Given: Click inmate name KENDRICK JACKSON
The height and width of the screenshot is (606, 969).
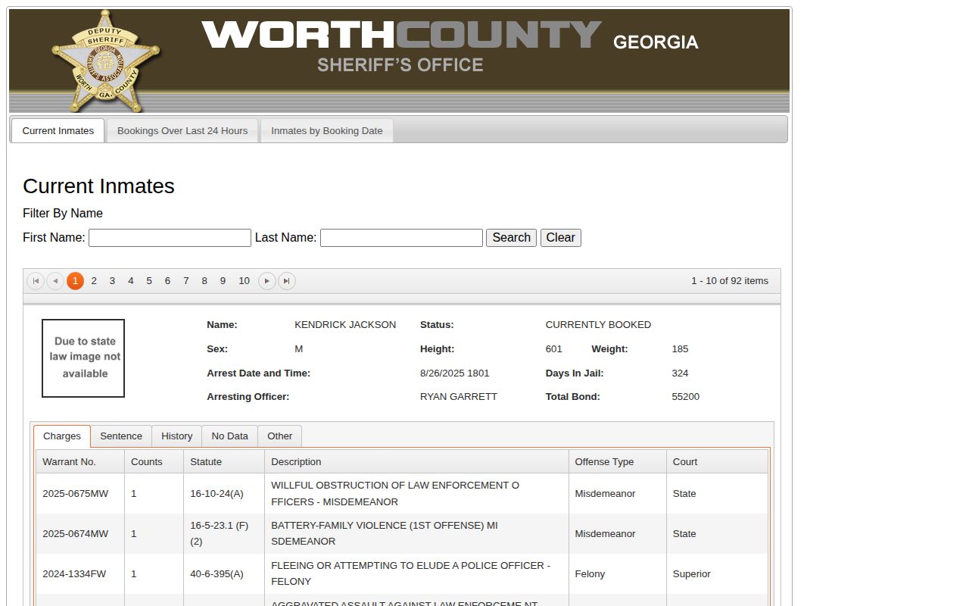Looking at the screenshot, I should click(345, 325).
